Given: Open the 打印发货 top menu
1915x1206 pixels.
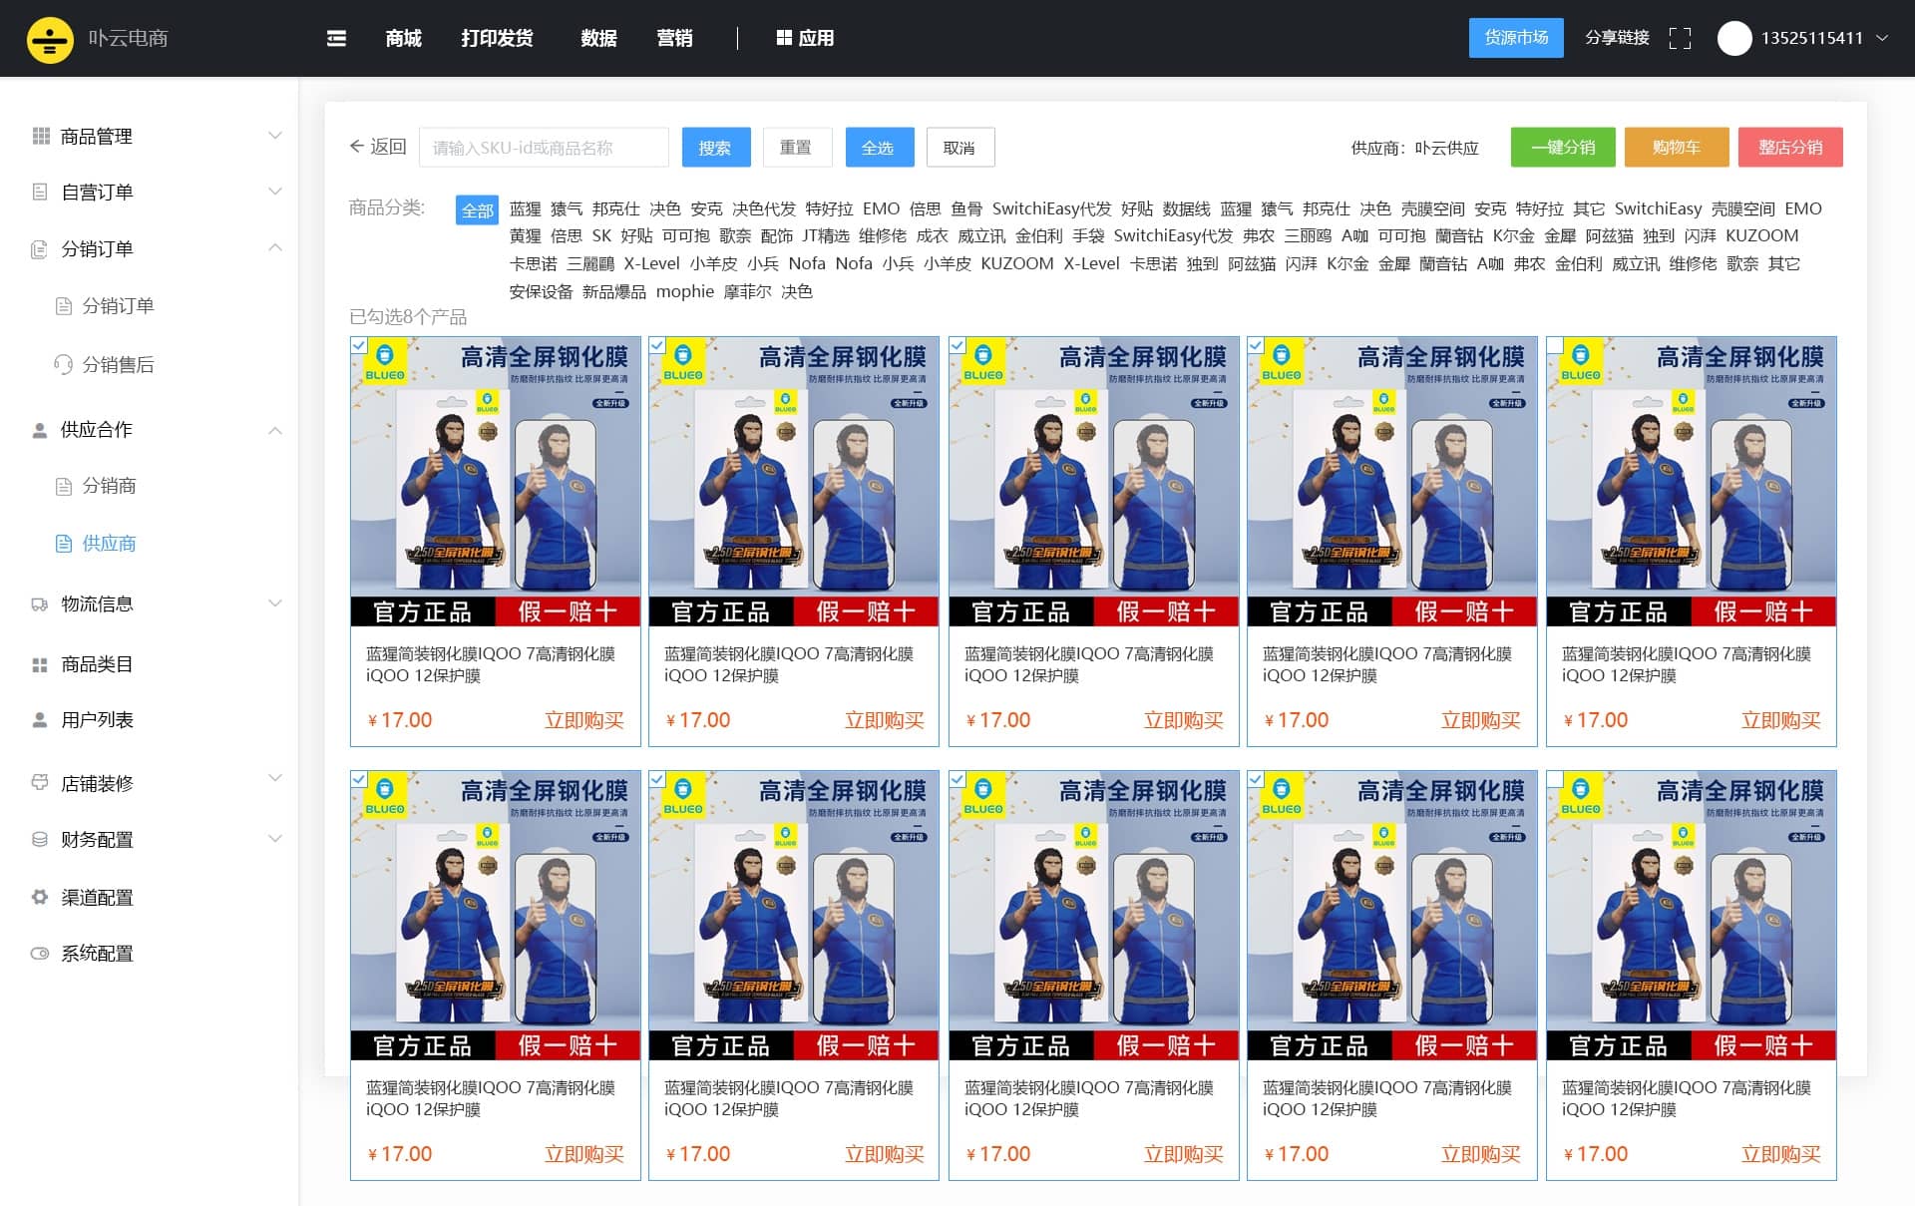Looking at the screenshot, I should 497,38.
